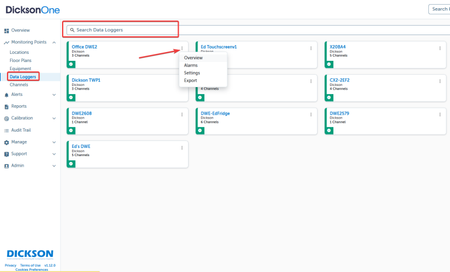Choose Export in the dropdown menu
The image size is (450, 272).
pos(190,81)
